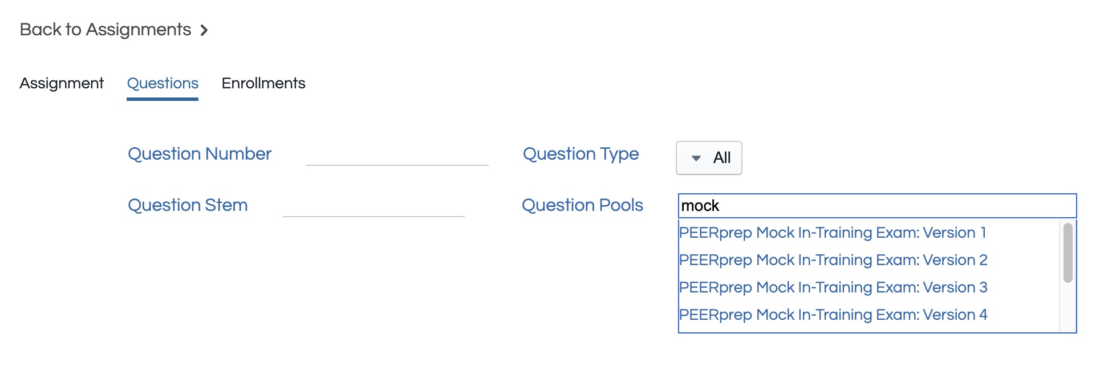The height and width of the screenshot is (366, 1104).
Task: Expand the All selector under Question Type
Action: coord(708,158)
